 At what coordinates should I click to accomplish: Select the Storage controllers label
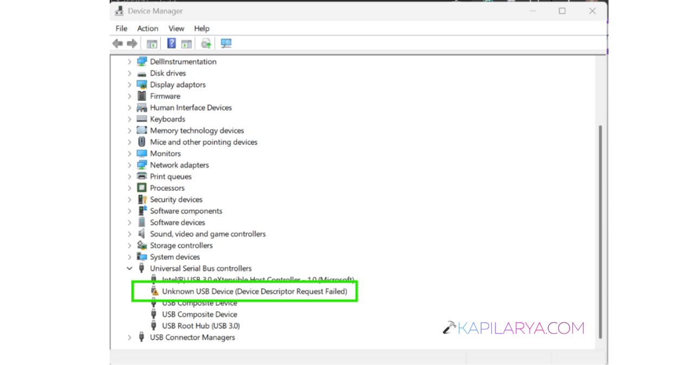point(181,245)
